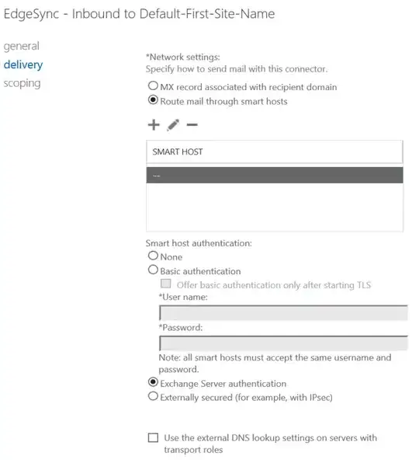Edit the selected smart host with pencil icon
This screenshot has width=419, height=460.
point(173,125)
